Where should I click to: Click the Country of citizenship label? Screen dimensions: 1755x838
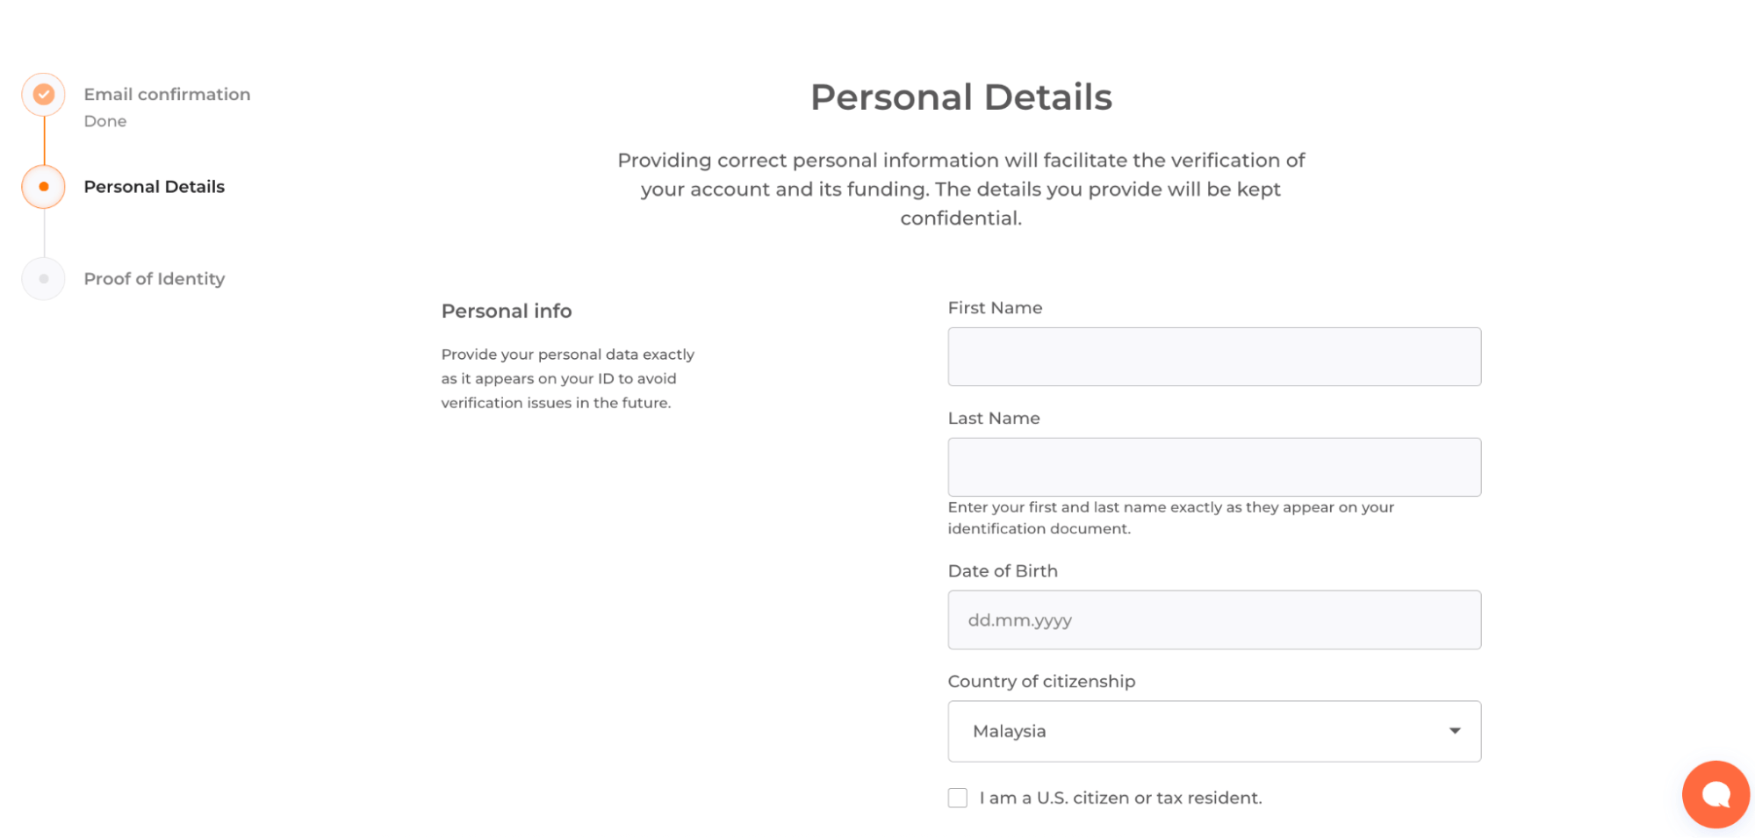click(1041, 682)
